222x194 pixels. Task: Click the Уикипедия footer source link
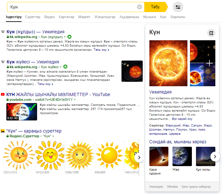156,187
